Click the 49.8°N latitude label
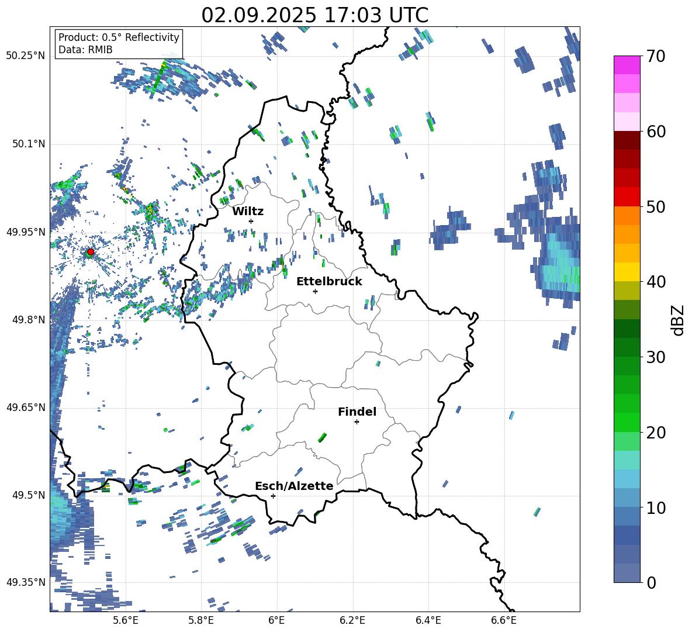The width and height of the screenshot is (692, 632). 28,319
